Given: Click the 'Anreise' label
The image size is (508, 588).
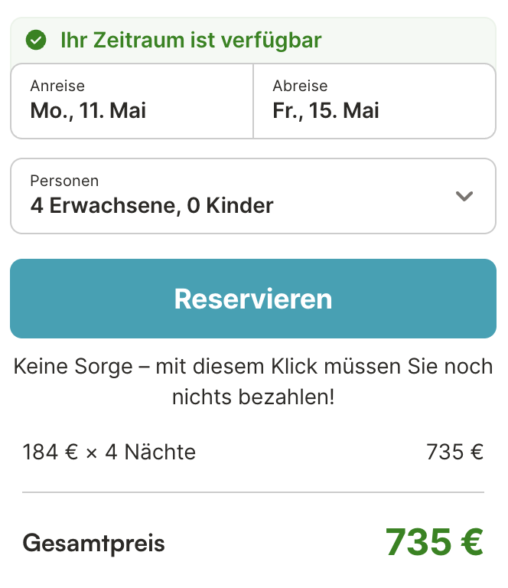Looking at the screenshot, I should 57,86.
